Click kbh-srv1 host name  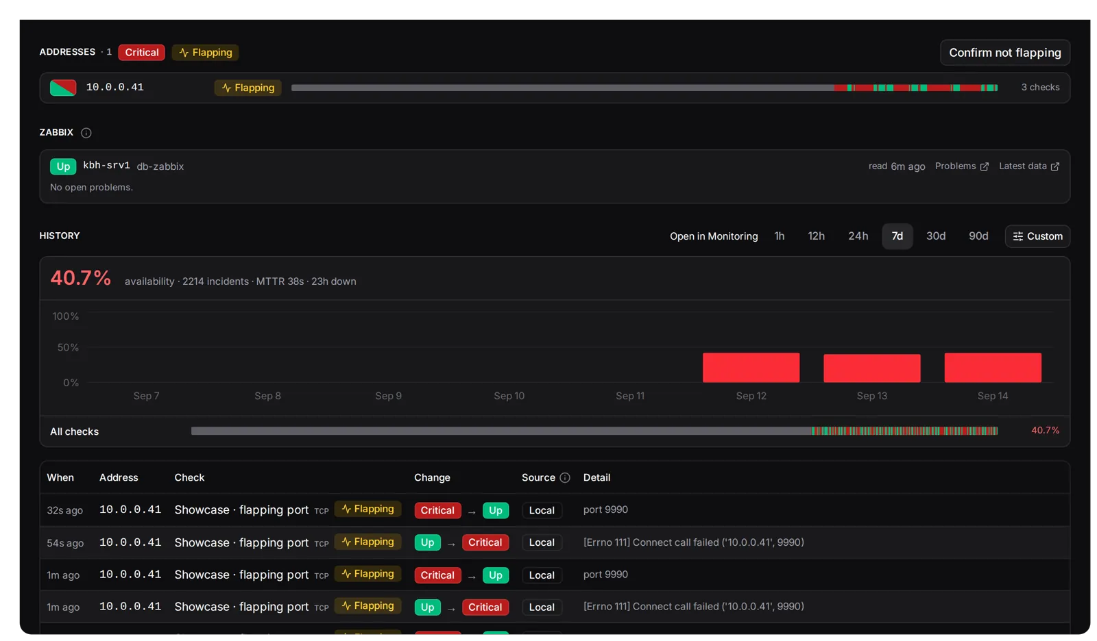pyautogui.click(x=106, y=166)
